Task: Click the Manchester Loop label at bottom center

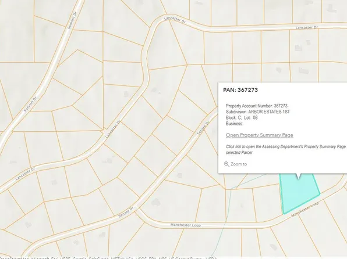Action: tap(186, 225)
